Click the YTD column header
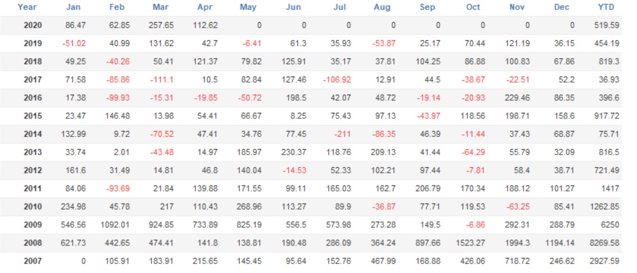Viewport: 637px width, 273px height. [606, 7]
